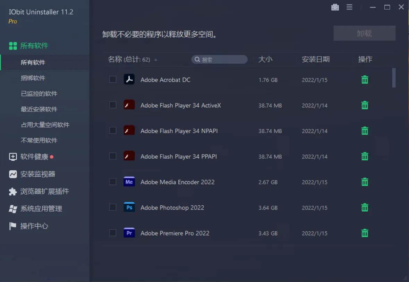Viewport: 409px width, 282px height.
Task: Open 最近安装软件 (Recently Installed) category
Action: tap(37, 109)
